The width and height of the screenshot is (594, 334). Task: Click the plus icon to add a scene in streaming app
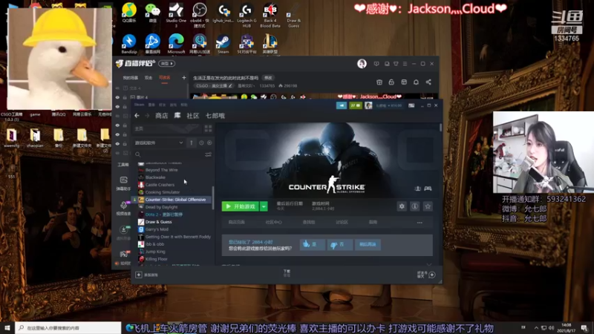pyautogui.click(x=183, y=78)
